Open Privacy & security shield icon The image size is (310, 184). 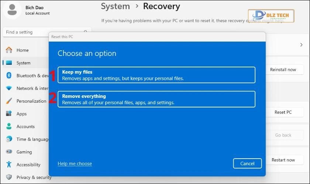click(9, 177)
